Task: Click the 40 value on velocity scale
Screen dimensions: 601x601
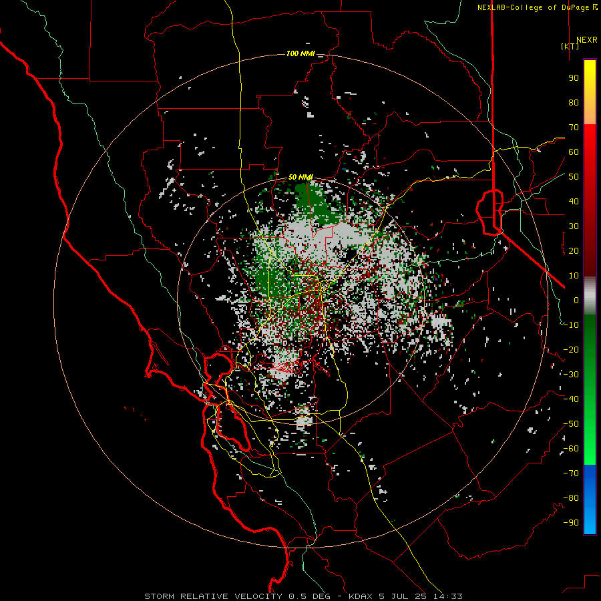Action: point(574,202)
